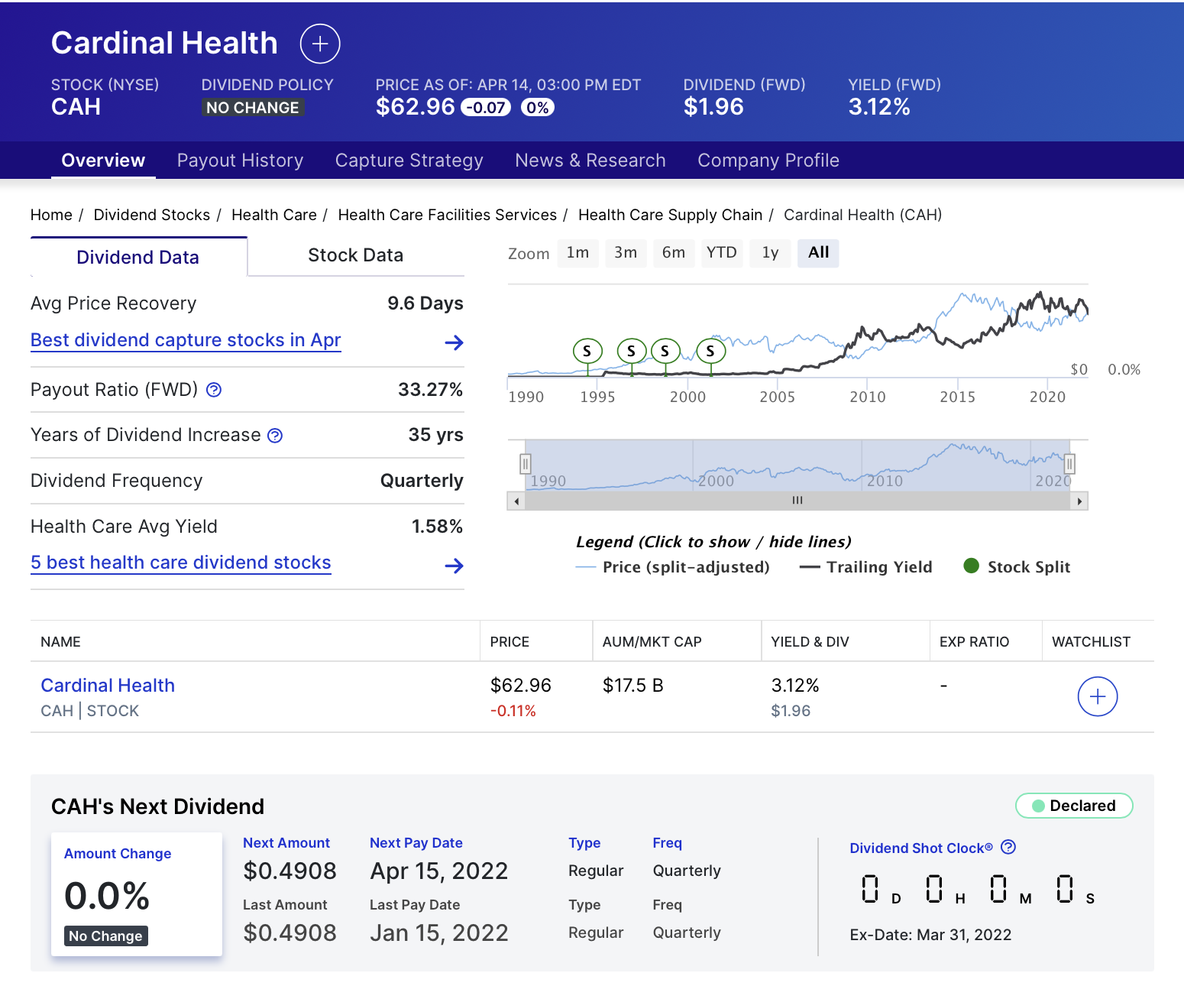The height and width of the screenshot is (986, 1184).
Task: Click arrow next to 5 best health care stocks
Action: coord(455,566)
